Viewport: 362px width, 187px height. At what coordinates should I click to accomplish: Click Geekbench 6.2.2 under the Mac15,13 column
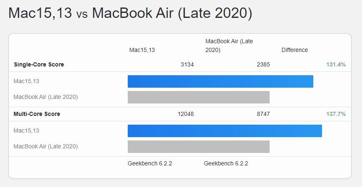pyautogui.click(x=150, y=163)
